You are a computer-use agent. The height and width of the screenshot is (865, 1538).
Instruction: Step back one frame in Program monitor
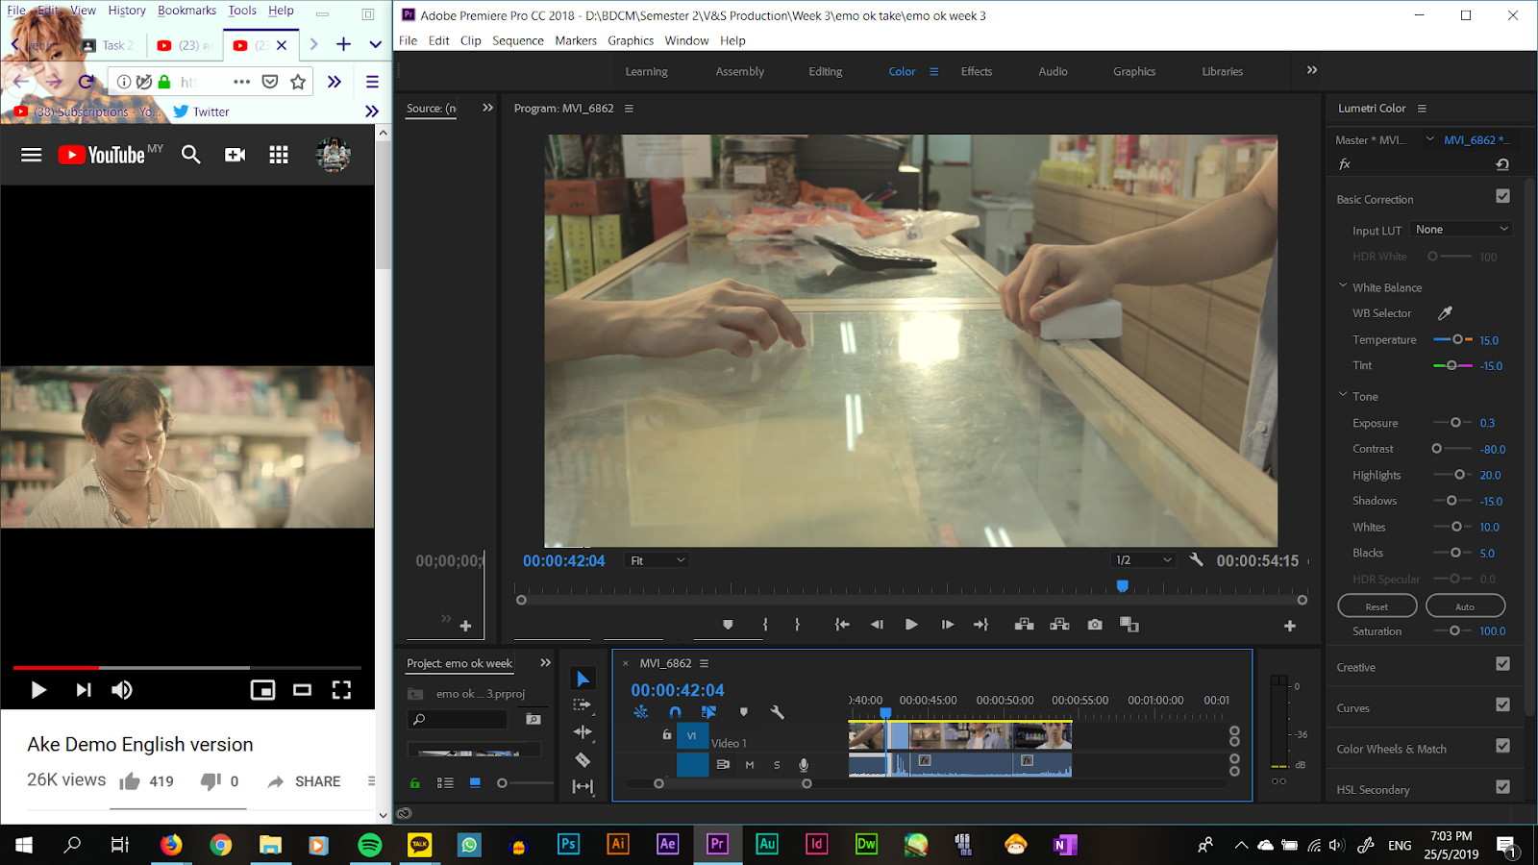(877, 625)
